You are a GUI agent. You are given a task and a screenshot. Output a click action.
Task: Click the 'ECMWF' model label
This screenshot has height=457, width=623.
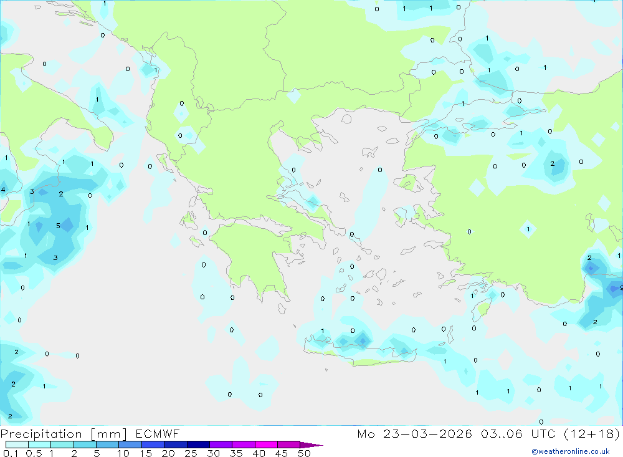[158, 433]
